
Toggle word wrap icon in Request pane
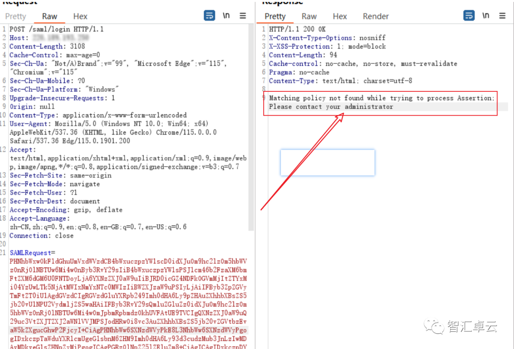coord(209,16)
